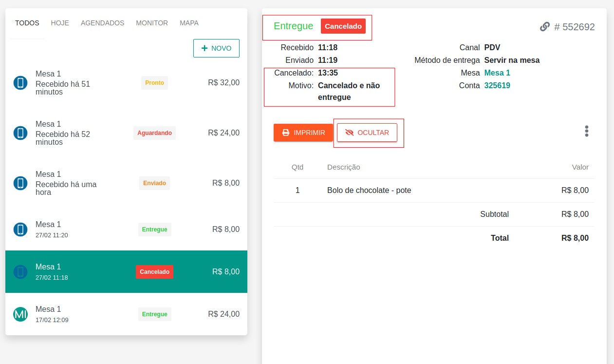Switch to the Agendados tab
The height and width of the screenshot is (364, 614).
(x=102, y=23)
